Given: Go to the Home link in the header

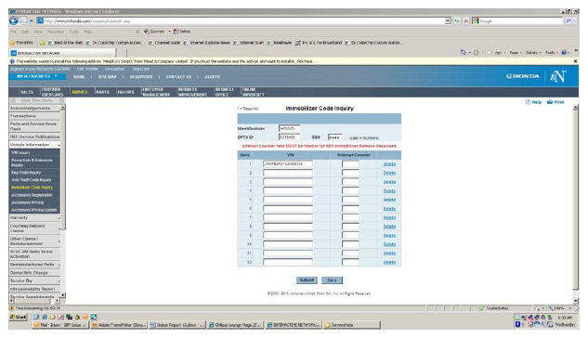Looking at the screenshot, I should point(79,77).
